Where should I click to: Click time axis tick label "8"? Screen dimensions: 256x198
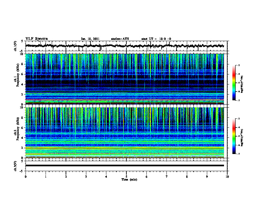[x=187, y=177]
